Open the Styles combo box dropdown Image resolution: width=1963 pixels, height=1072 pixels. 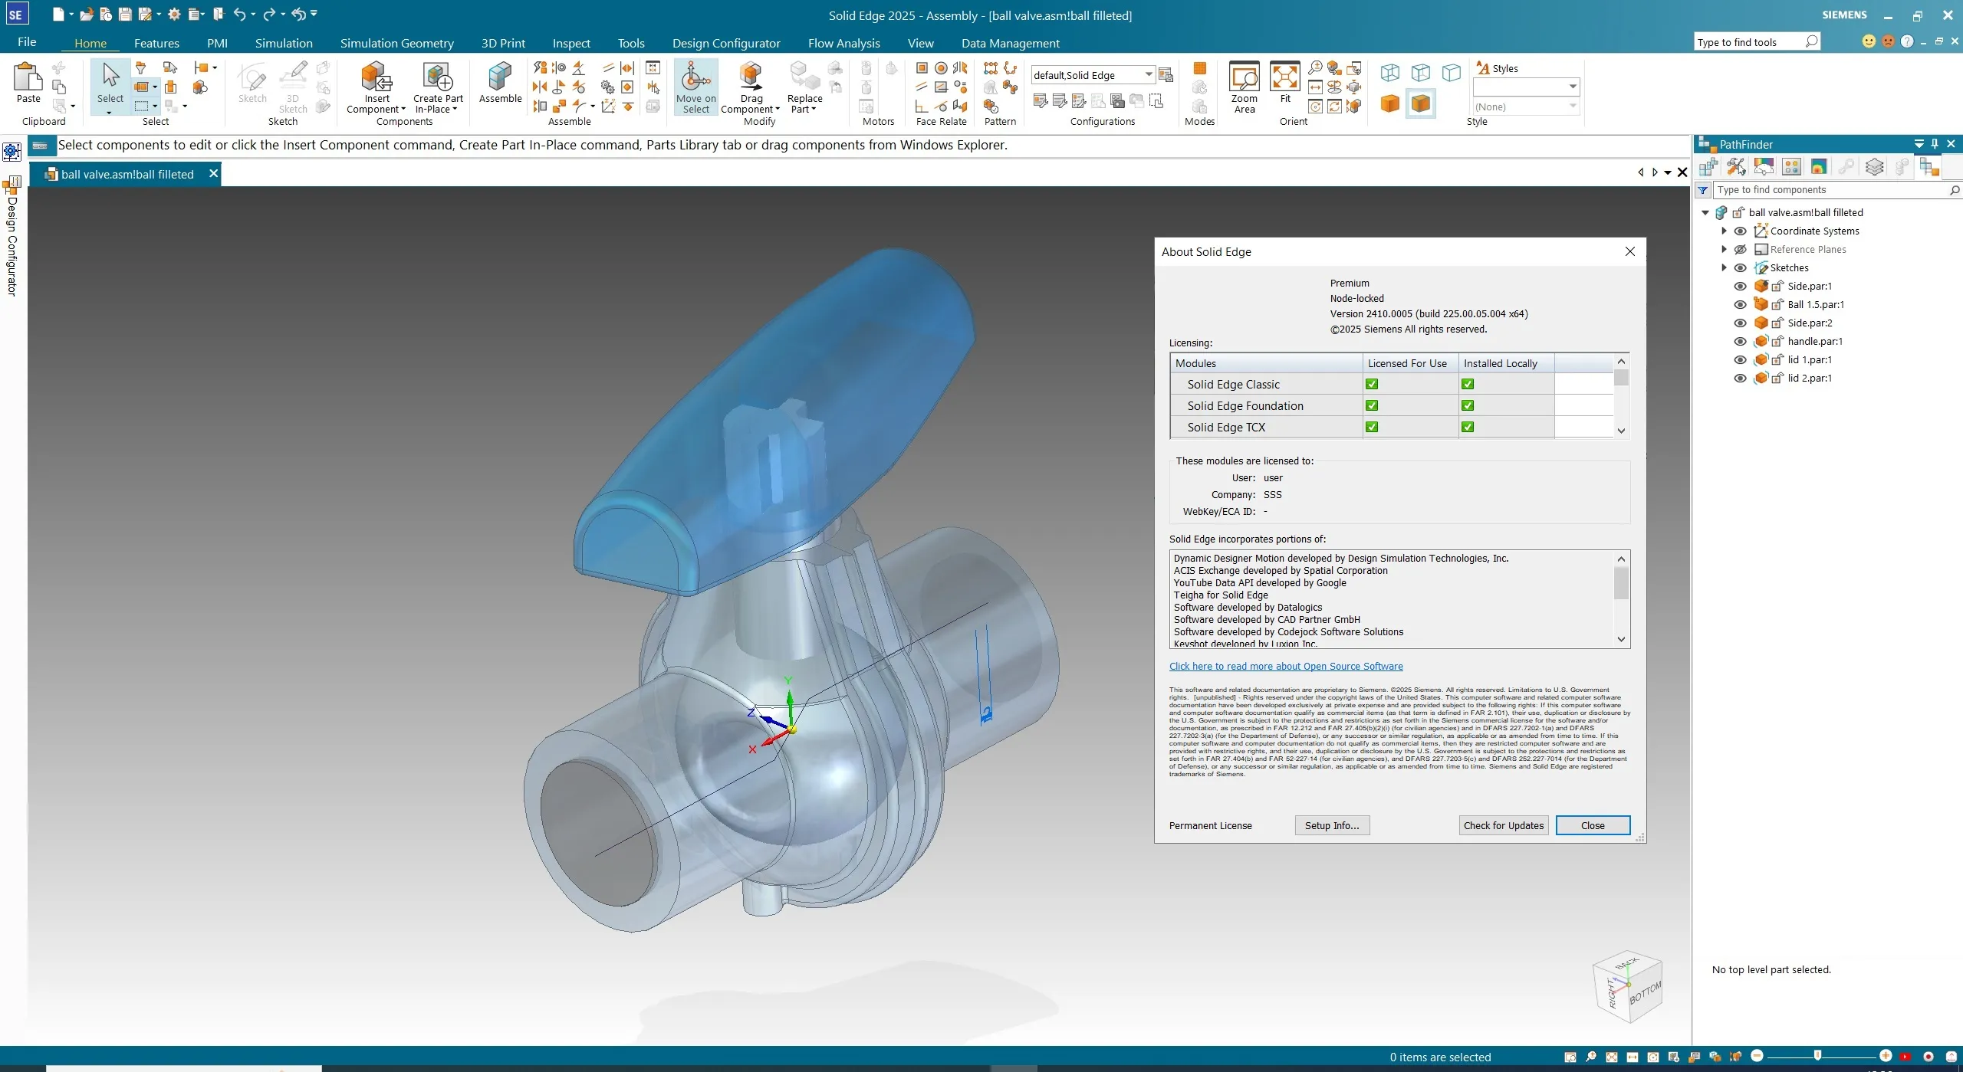1572,87
